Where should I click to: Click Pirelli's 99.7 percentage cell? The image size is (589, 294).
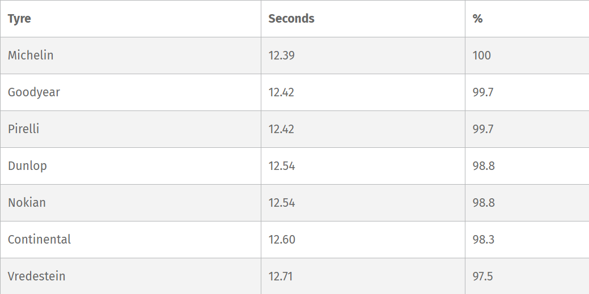click(x=483, y=129)
